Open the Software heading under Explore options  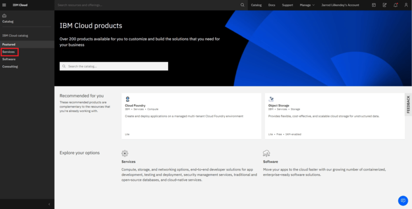tap(270, 162)
